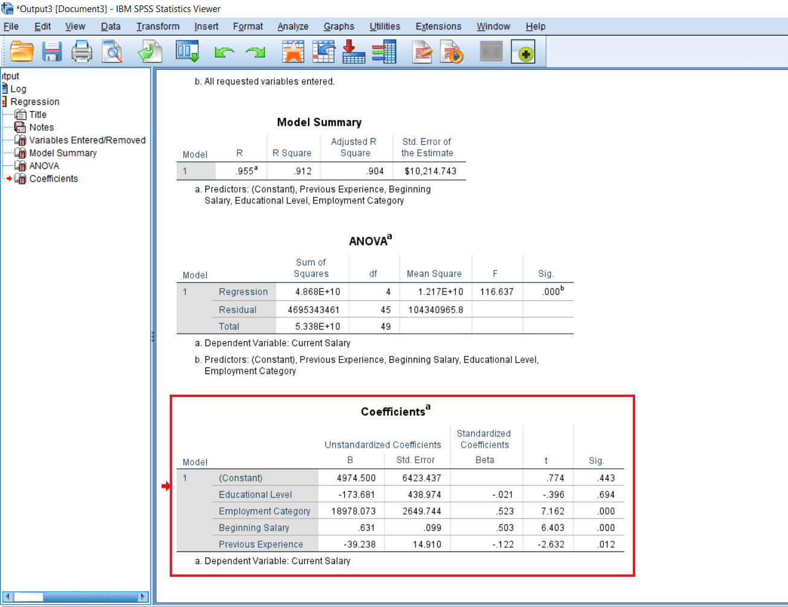Click outline scrollbar right arrow
This screenshot has width=788, height=607.
coord(143,597)
